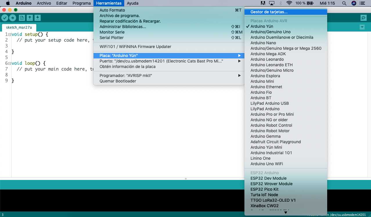This screenshot has width=371, height=217.
Task: Select Turta IoT Node board
Action: click(286, 195)
